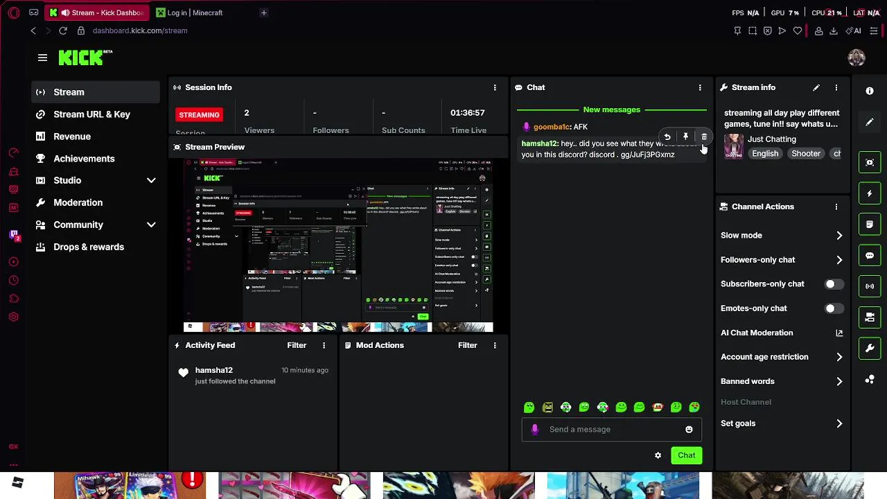Viewport: 887px width, 499px height.
Task: Click the English language tag
Action: click(765, 154)
